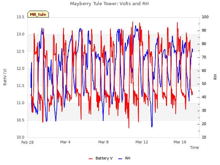Click the Mar 16 date tick

(180, 142)
